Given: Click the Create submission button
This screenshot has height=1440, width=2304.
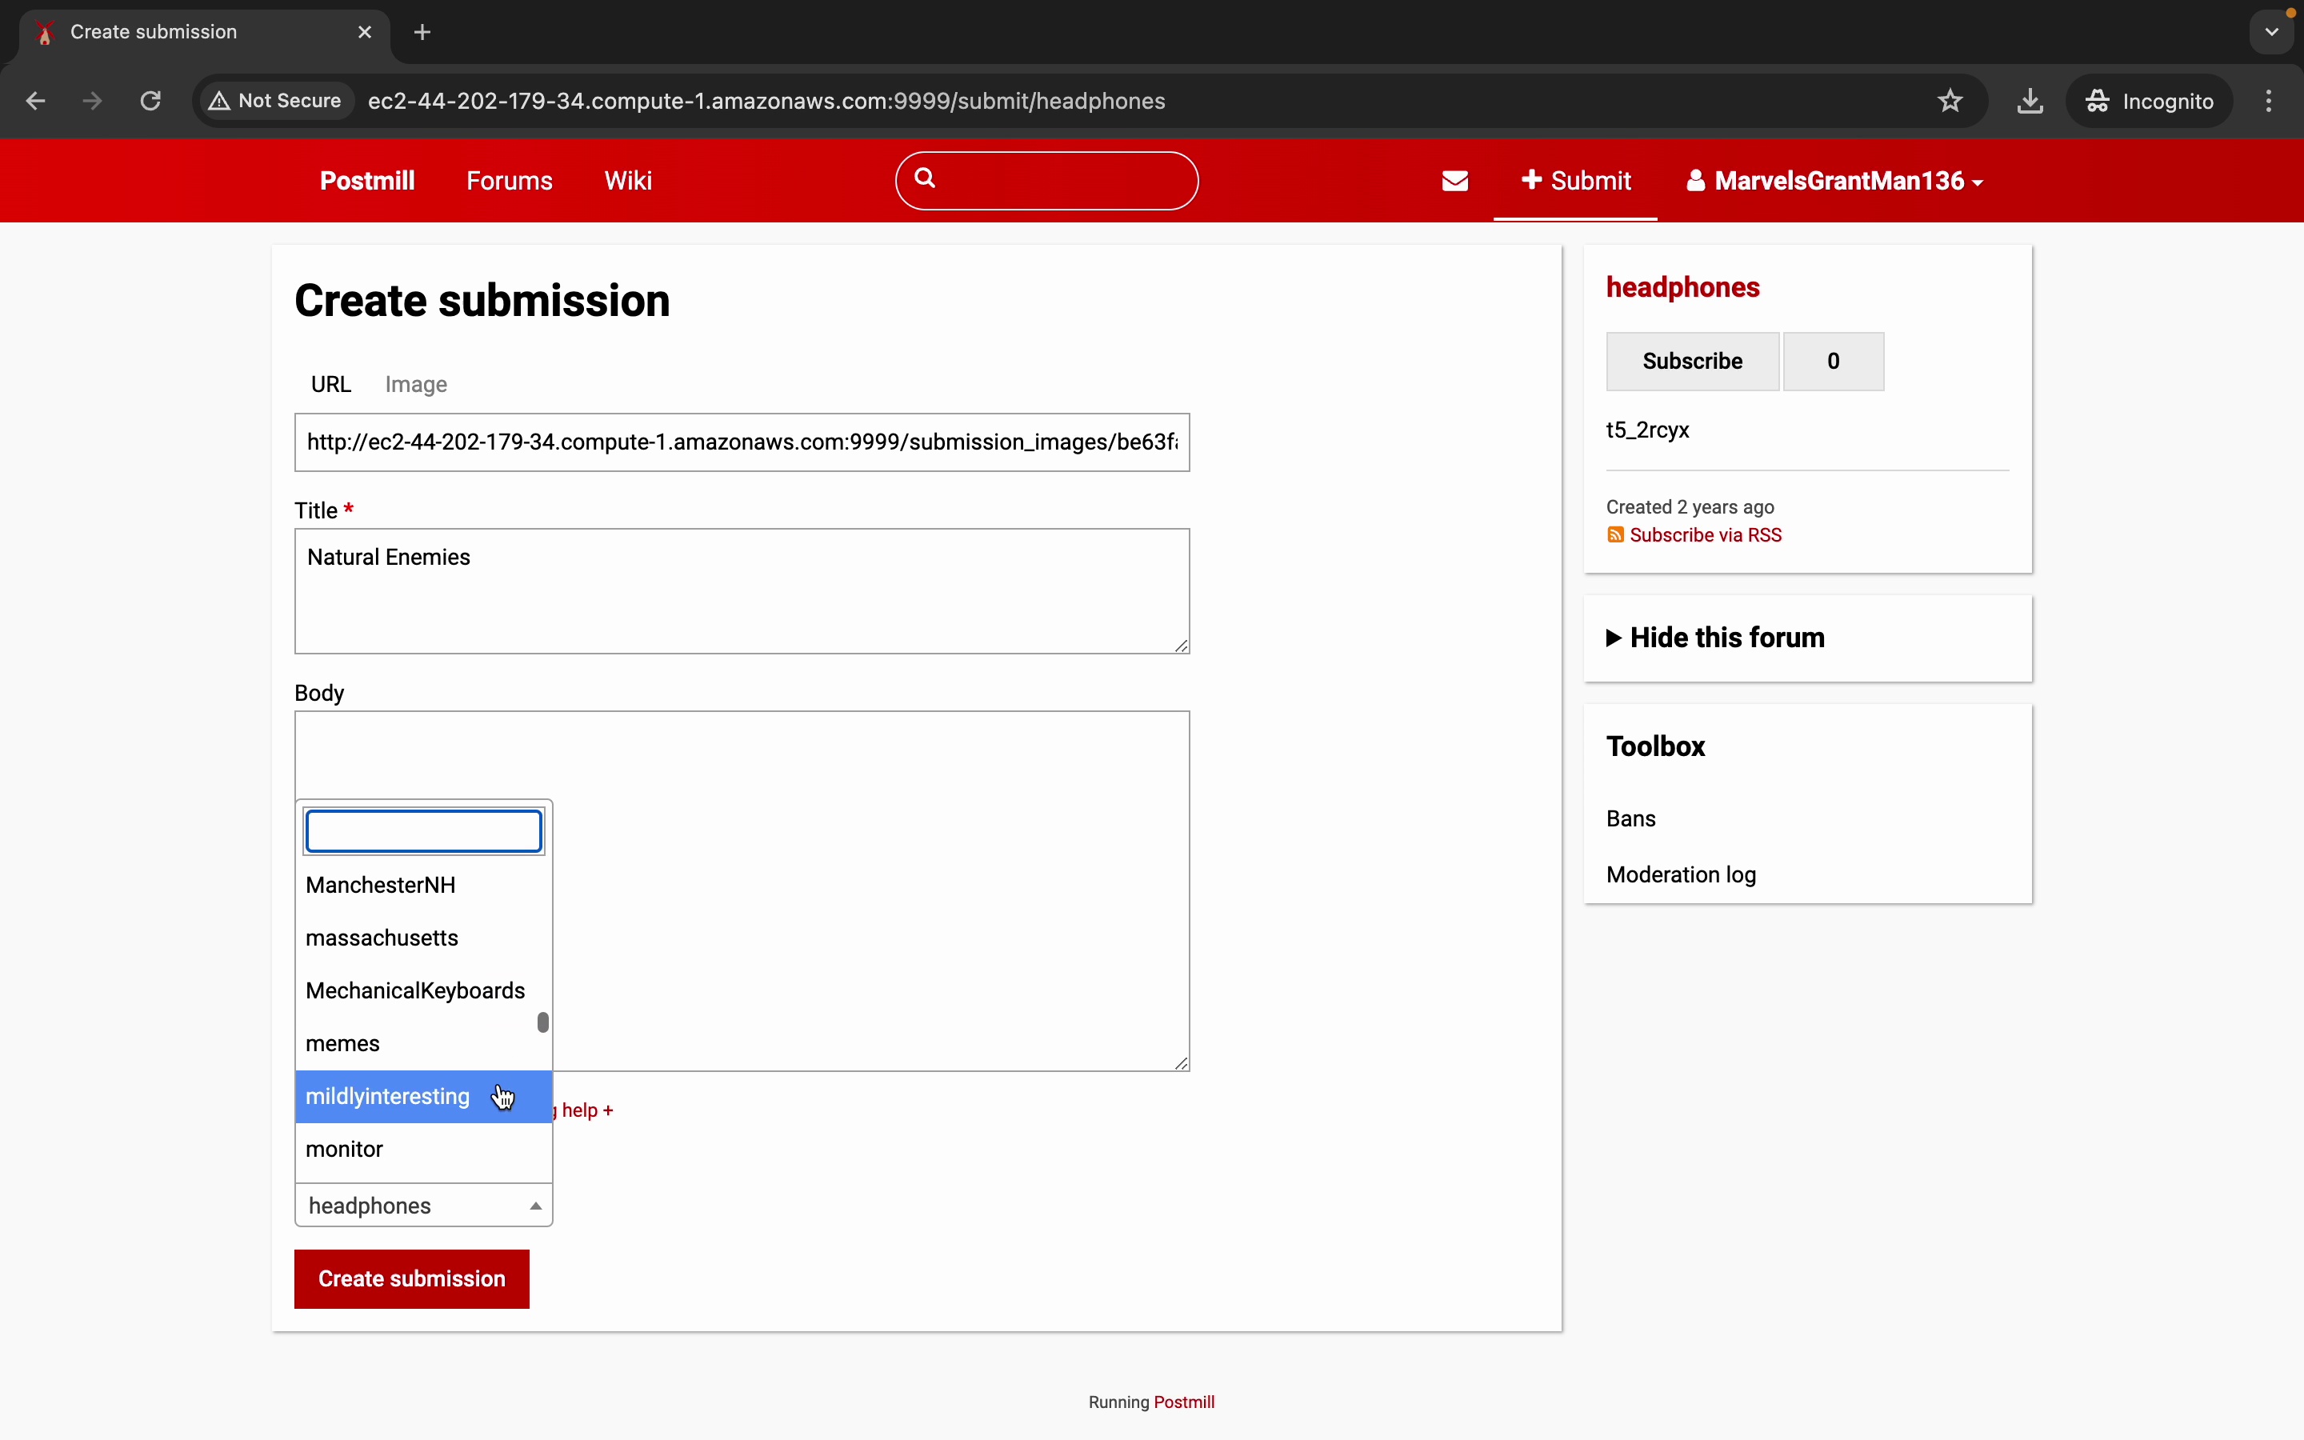Looking at the screenshot, I should tap(411, 1279).
